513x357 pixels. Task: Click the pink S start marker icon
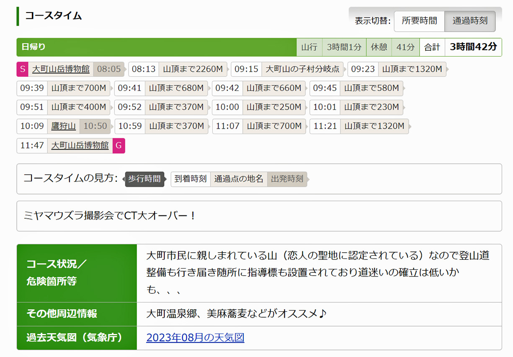coord(22,69)
